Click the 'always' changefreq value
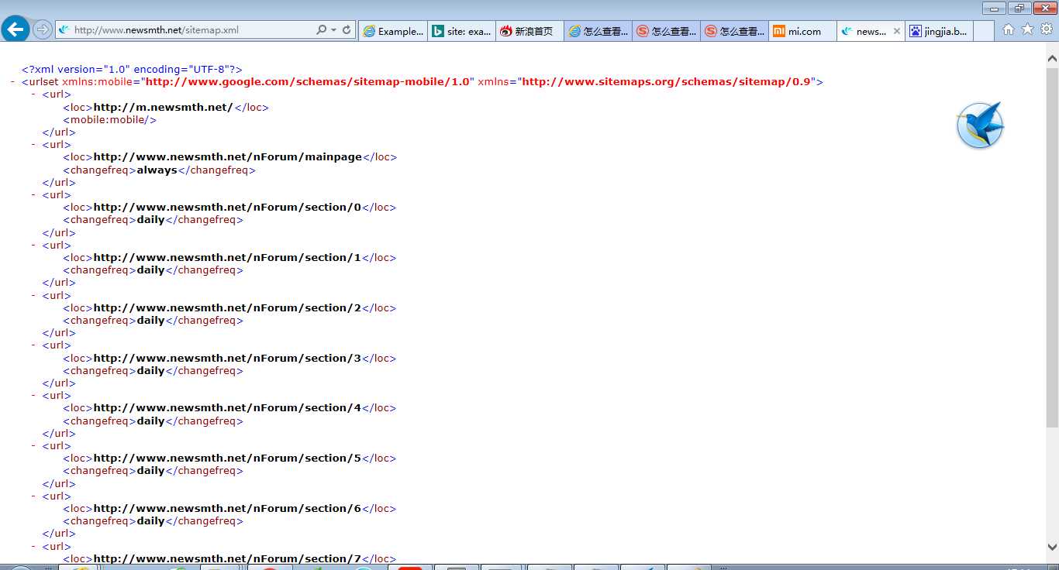1059x570 pixels. tap(157, 170)
